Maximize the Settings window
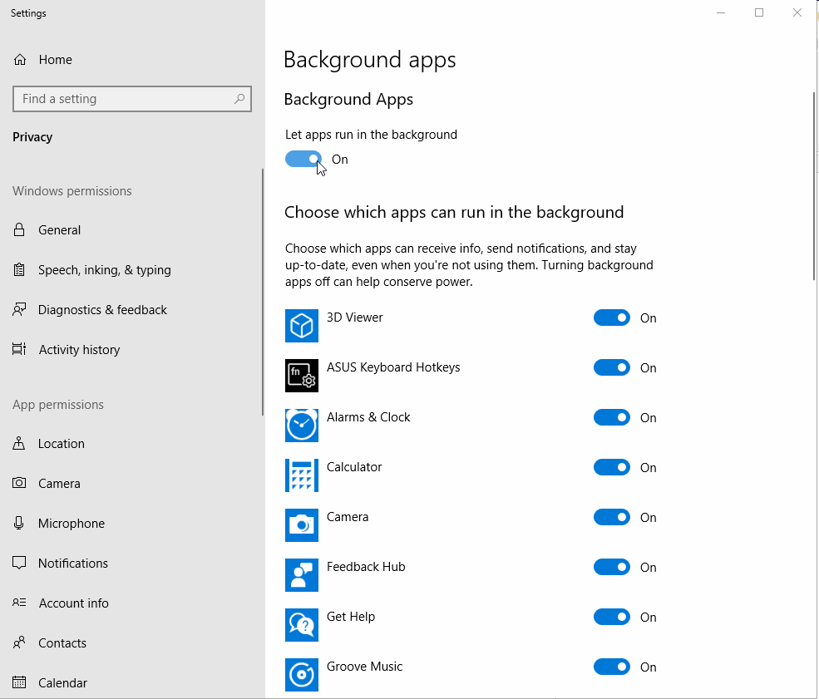The width and height of the screenshot is (819, 699). pyautogui.click(x=759, y=12)
